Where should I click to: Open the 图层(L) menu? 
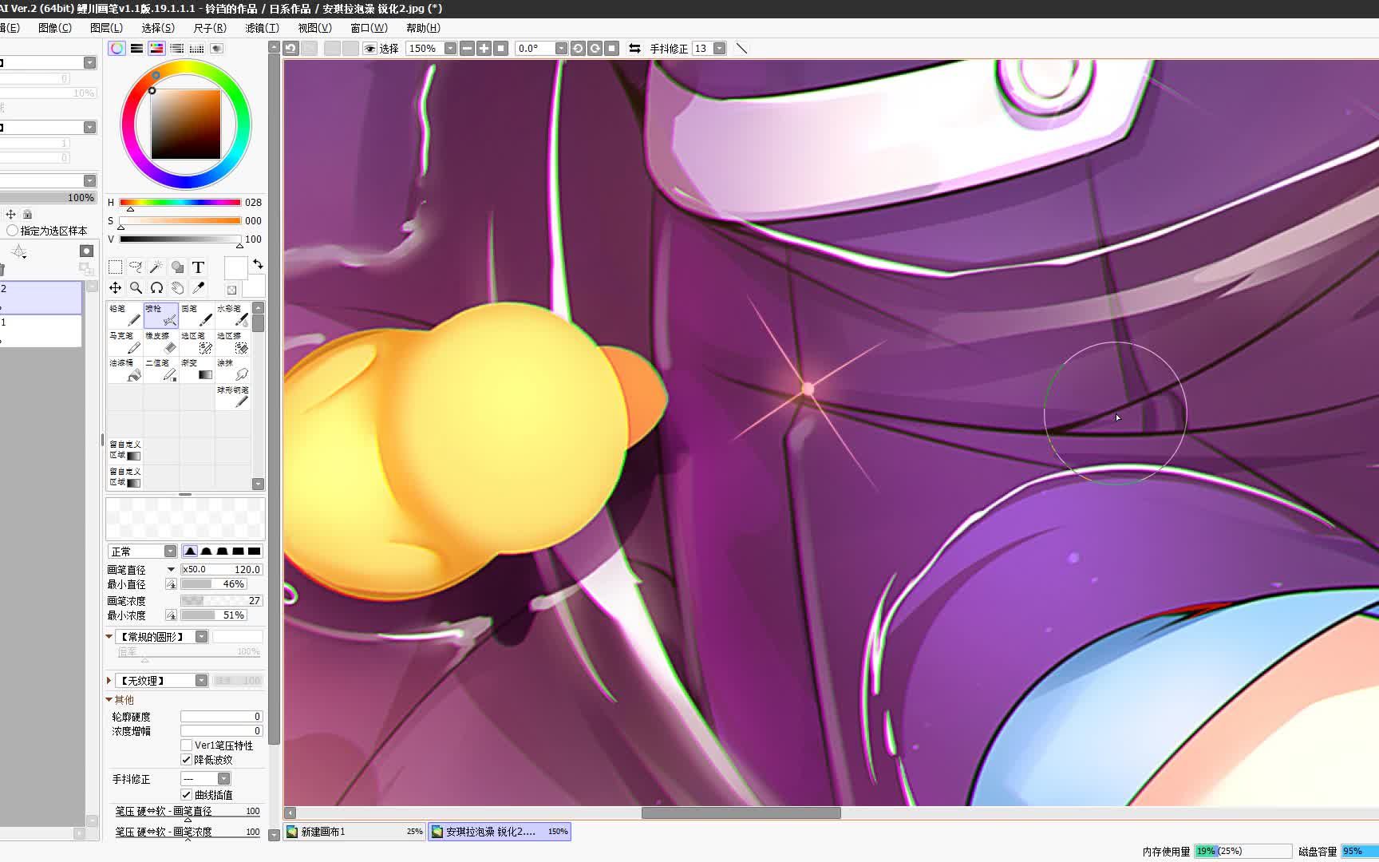click(106, 28)
